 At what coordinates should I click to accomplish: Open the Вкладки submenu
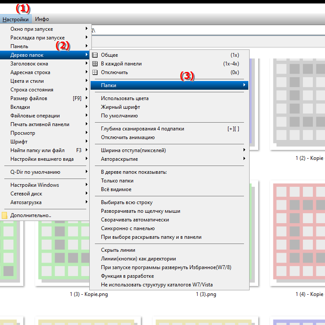(x=45, y=107)
